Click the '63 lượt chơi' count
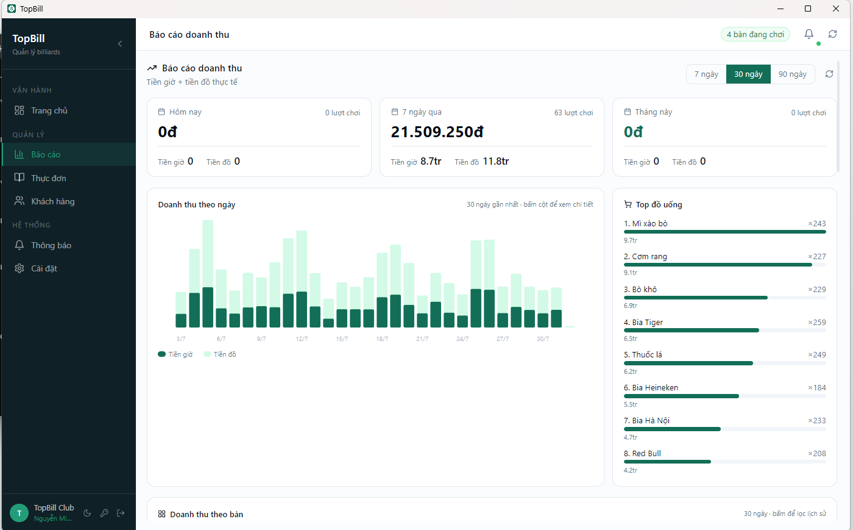The height and width of the screenshot is (530, 853). point(573,113)
